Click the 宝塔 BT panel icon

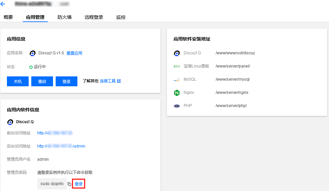coord(177,67)
